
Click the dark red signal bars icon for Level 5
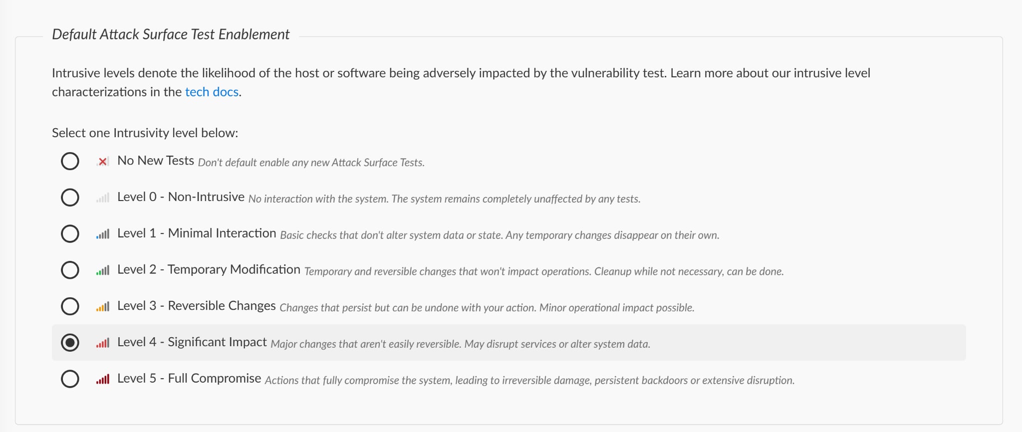pos(103,380)
